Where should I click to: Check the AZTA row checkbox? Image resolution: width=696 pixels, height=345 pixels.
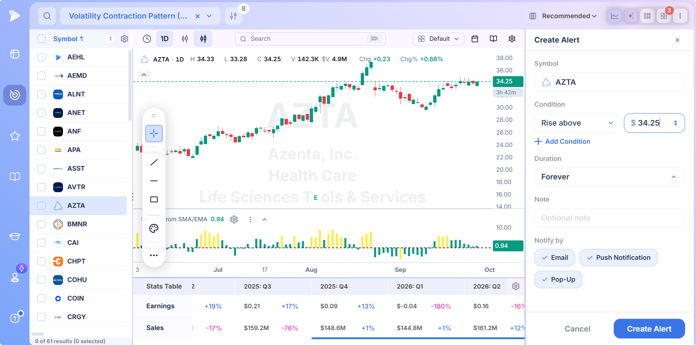coord(41,206)
